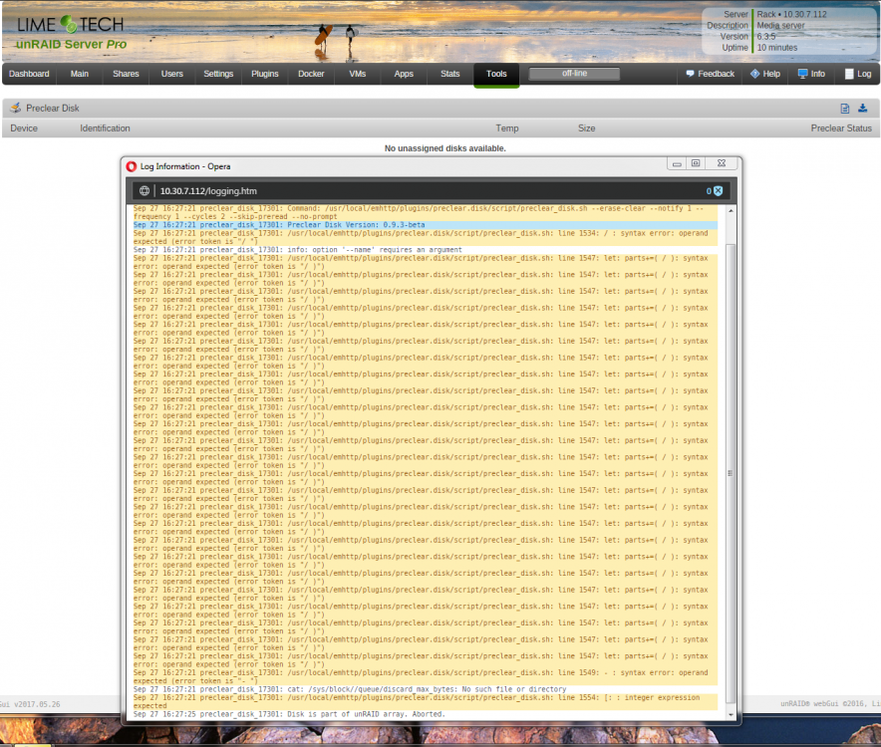
Task: Click the Help diamond icon
Action: click(x=754, y=74)
